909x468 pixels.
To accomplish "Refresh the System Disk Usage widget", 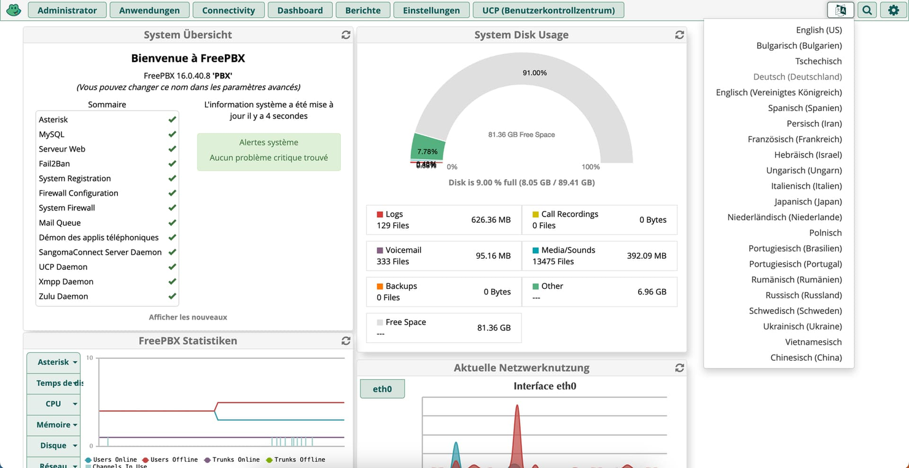I will coord(679,35).
